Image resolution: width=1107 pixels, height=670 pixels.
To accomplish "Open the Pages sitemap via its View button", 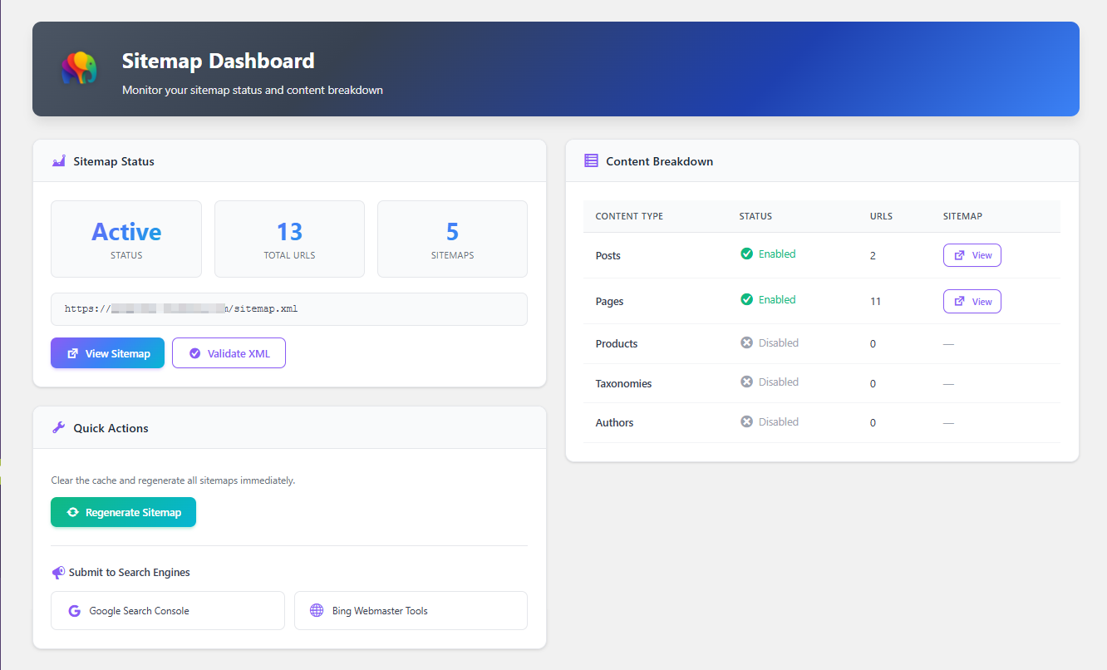I will click(x=972, y=301).
